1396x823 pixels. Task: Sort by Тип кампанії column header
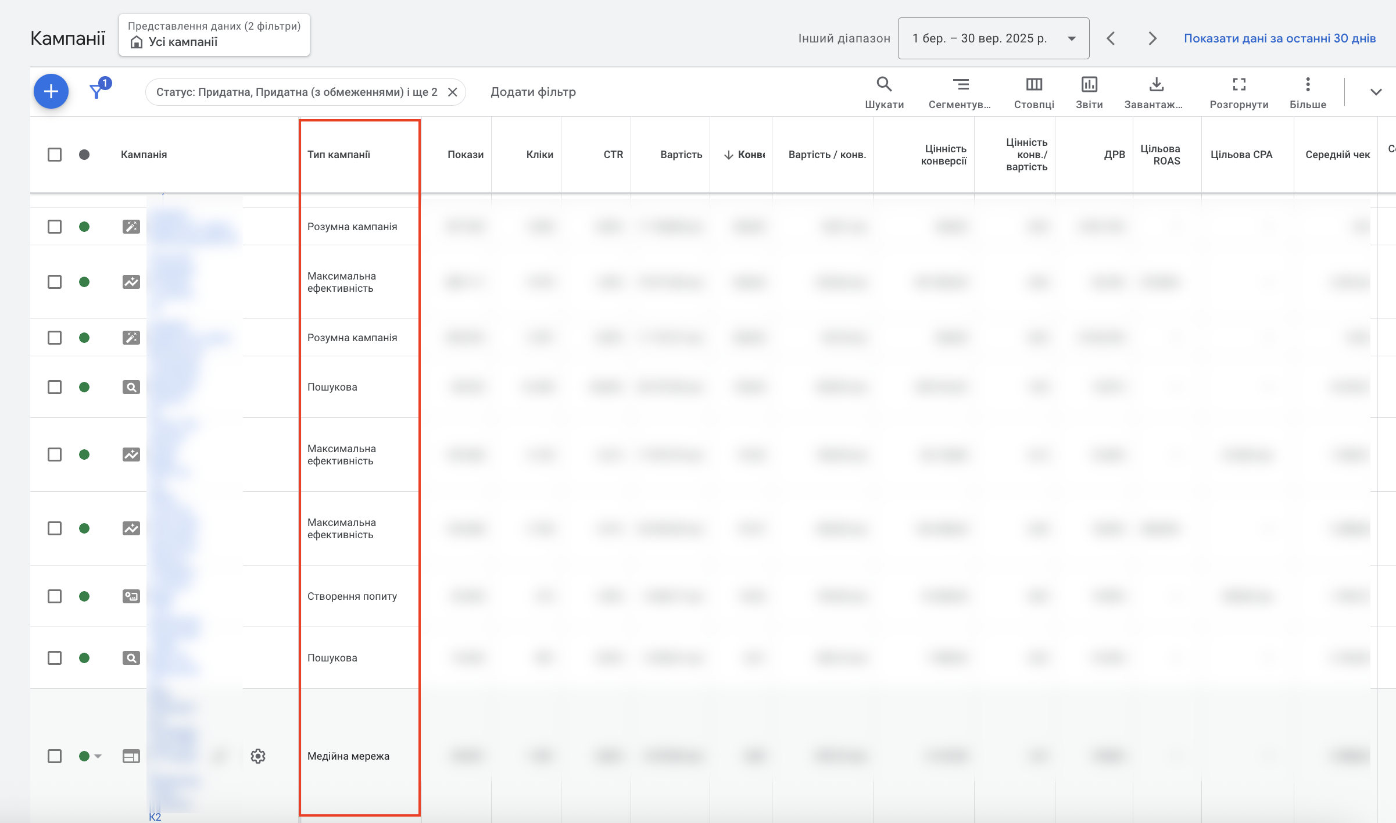[x=339, y=155]
